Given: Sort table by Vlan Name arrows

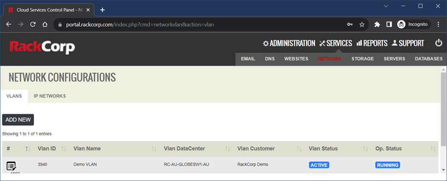Looking at the screenshot, I should [x=154, y=149].
